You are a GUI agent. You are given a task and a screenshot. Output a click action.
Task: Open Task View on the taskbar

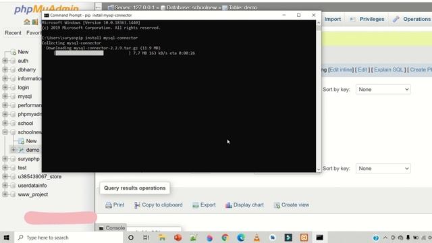click(x=146, y=238)
